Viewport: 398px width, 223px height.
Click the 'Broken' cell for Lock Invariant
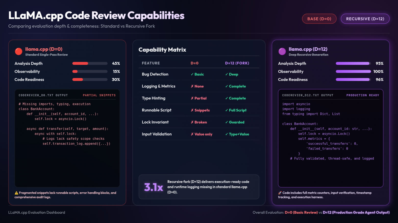199,122
